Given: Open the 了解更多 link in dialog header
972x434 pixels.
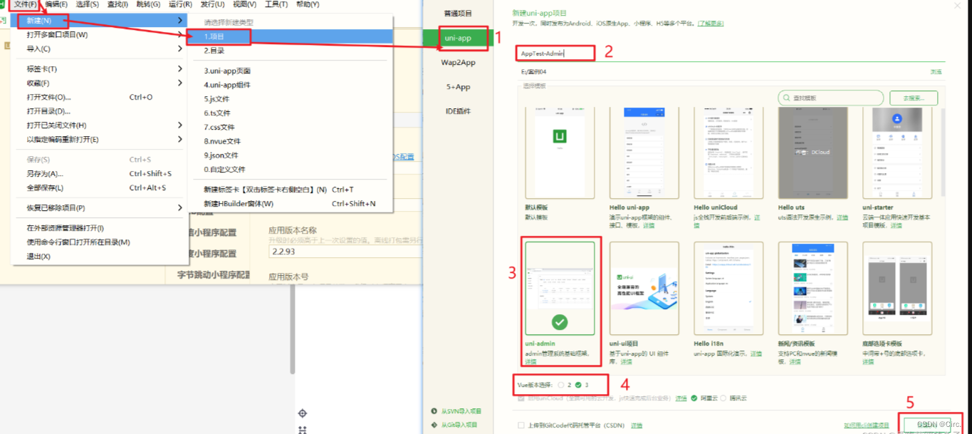Looking at the screenshot, I should [711, 24].
